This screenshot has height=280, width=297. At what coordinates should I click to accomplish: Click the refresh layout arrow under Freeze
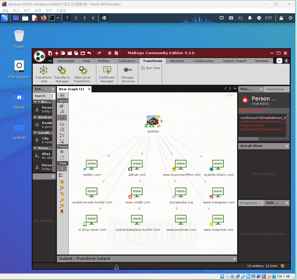pyautogui.click(x=62, y=158)
